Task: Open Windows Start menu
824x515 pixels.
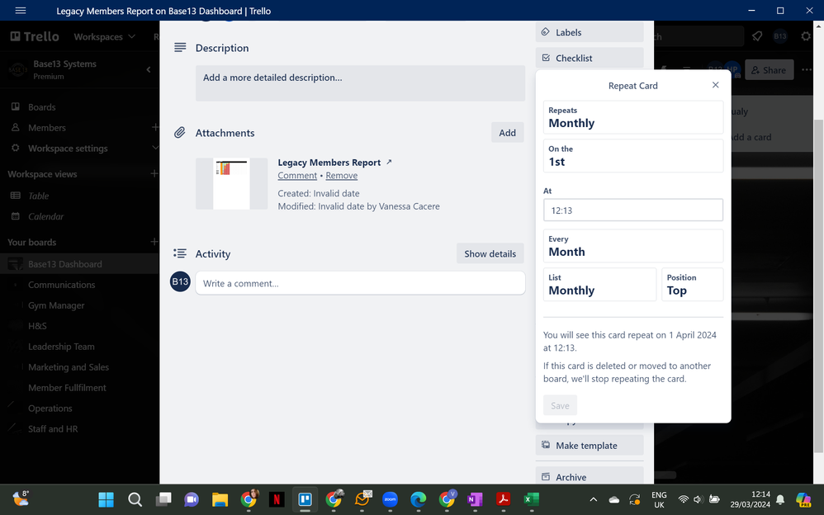Action: (x=107, y=499)
